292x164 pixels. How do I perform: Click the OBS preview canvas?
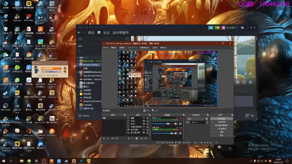(168, 79)
